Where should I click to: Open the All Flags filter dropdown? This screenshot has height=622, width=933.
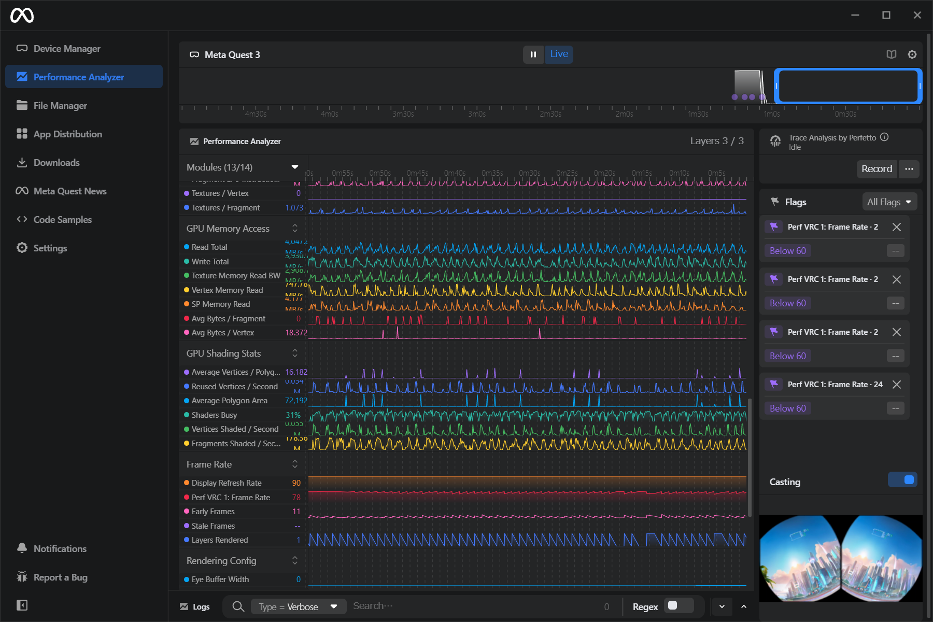click(889, 202)
